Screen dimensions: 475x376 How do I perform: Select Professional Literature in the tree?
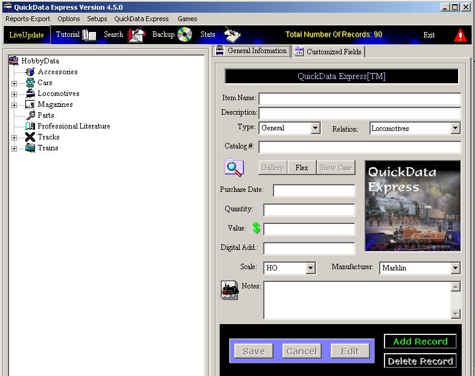[74, 126]
